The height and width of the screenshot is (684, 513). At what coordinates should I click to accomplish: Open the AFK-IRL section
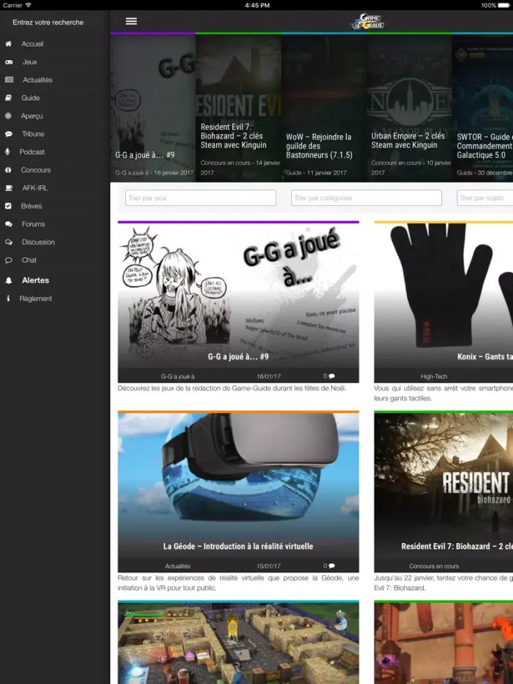click(36, 188)
